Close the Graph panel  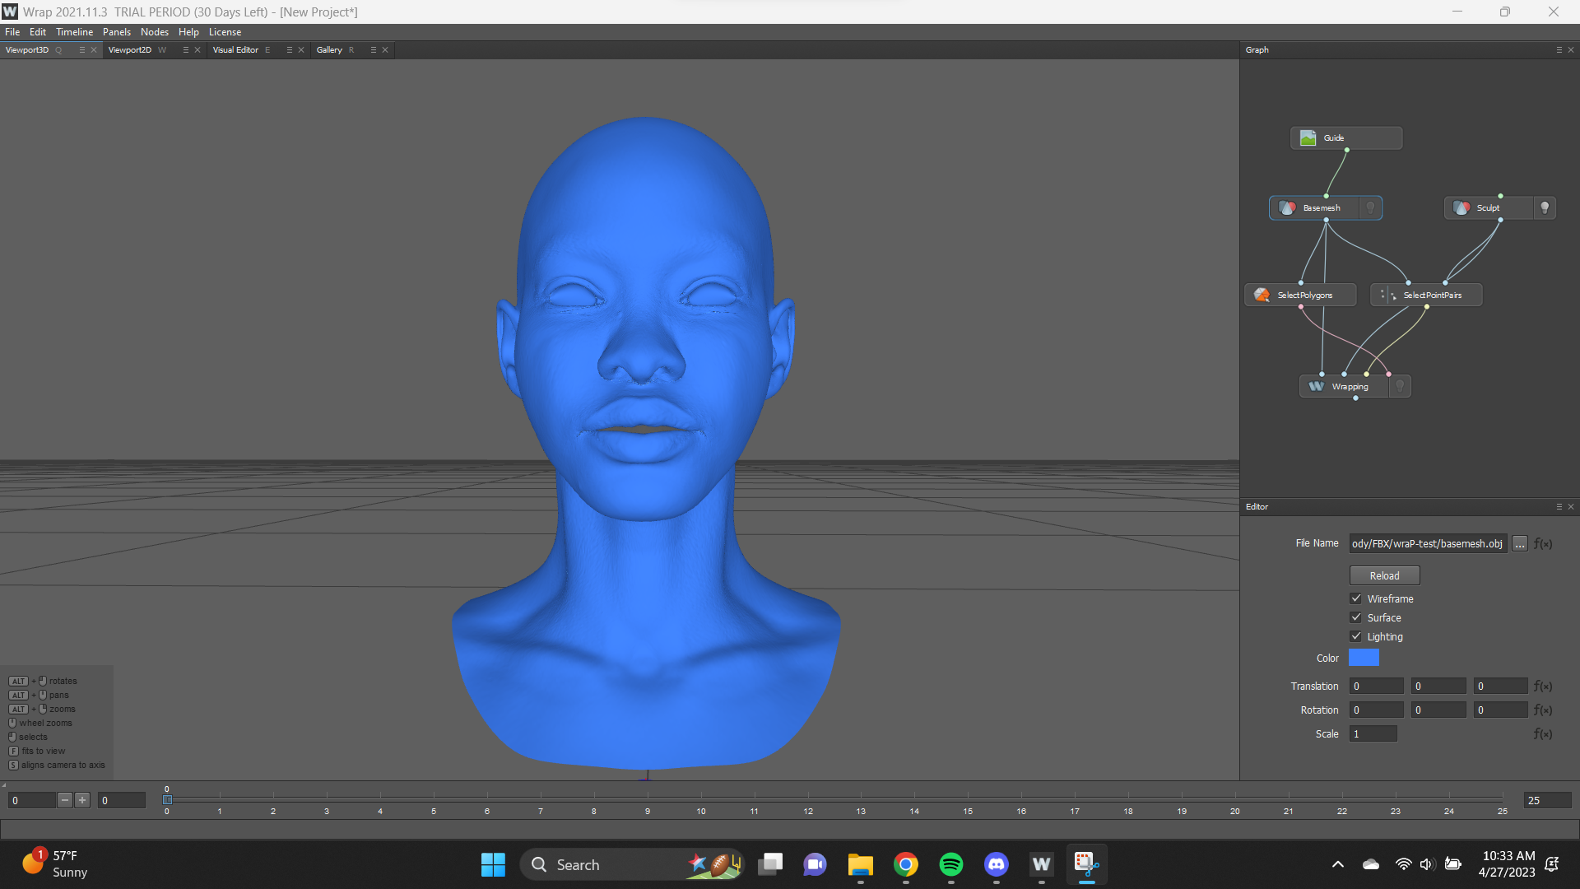coord(1571,50)
